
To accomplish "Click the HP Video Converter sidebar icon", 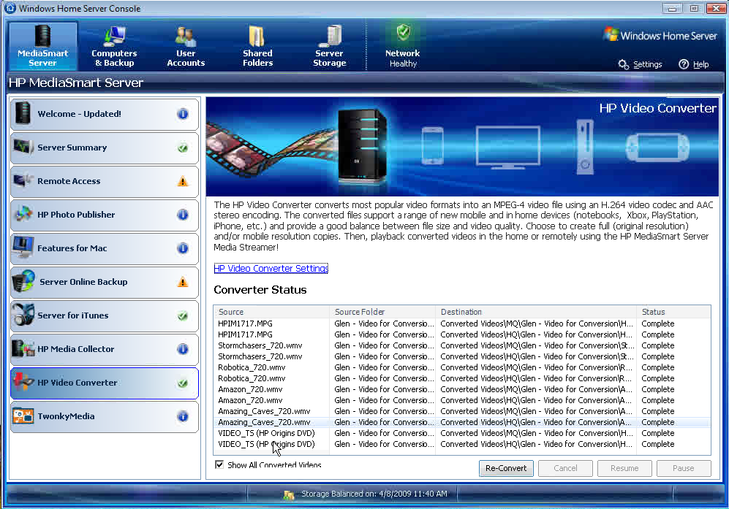I will 23,382.
